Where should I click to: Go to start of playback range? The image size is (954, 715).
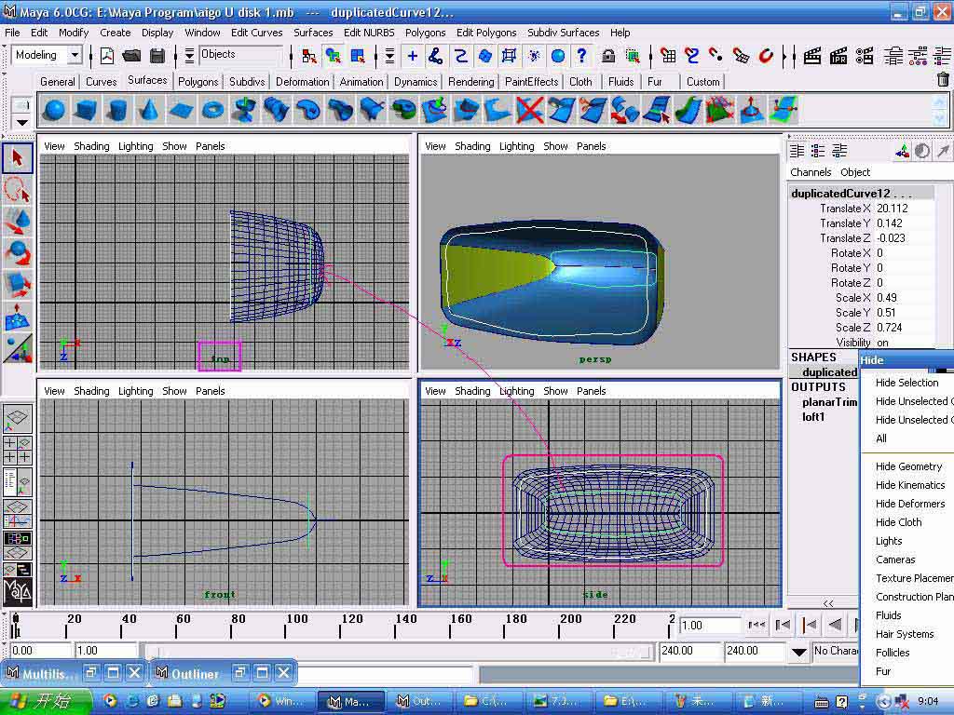pos(756,625)
